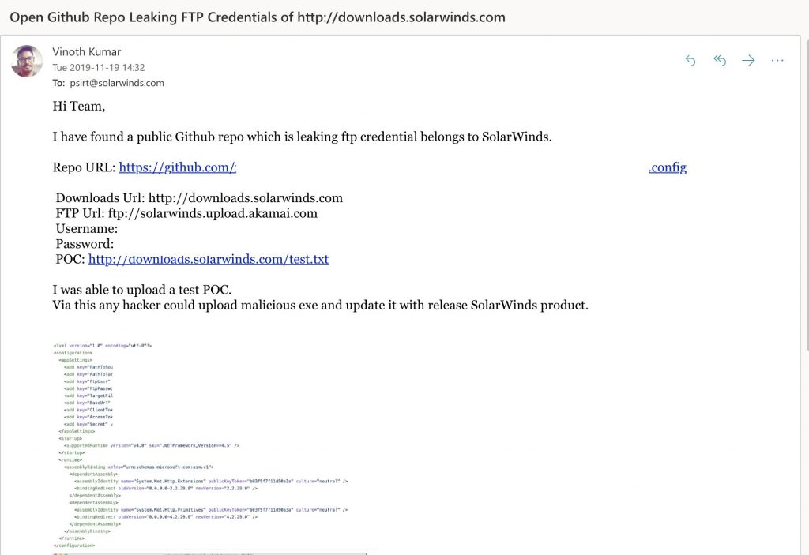809x555 pixels.
Task: Forward this email with the arrow icon
Action: tap(748, 61)
